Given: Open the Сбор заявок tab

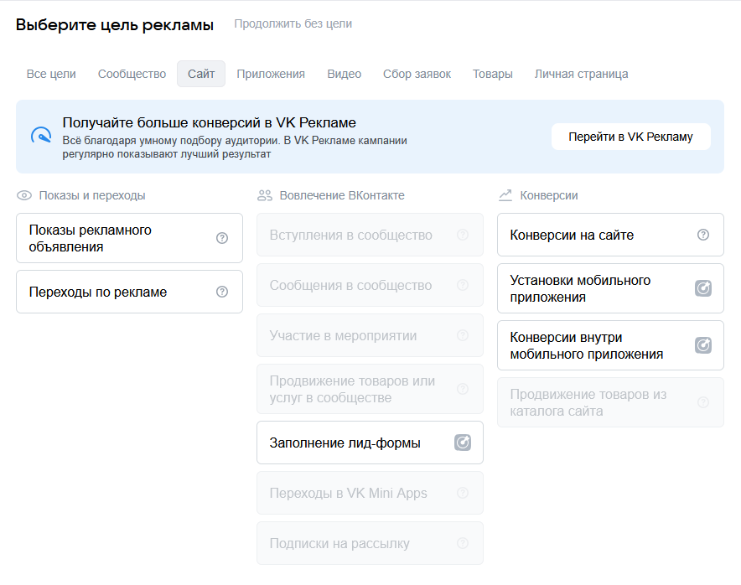Looking at the screenshot, I should tap(416, 74).
